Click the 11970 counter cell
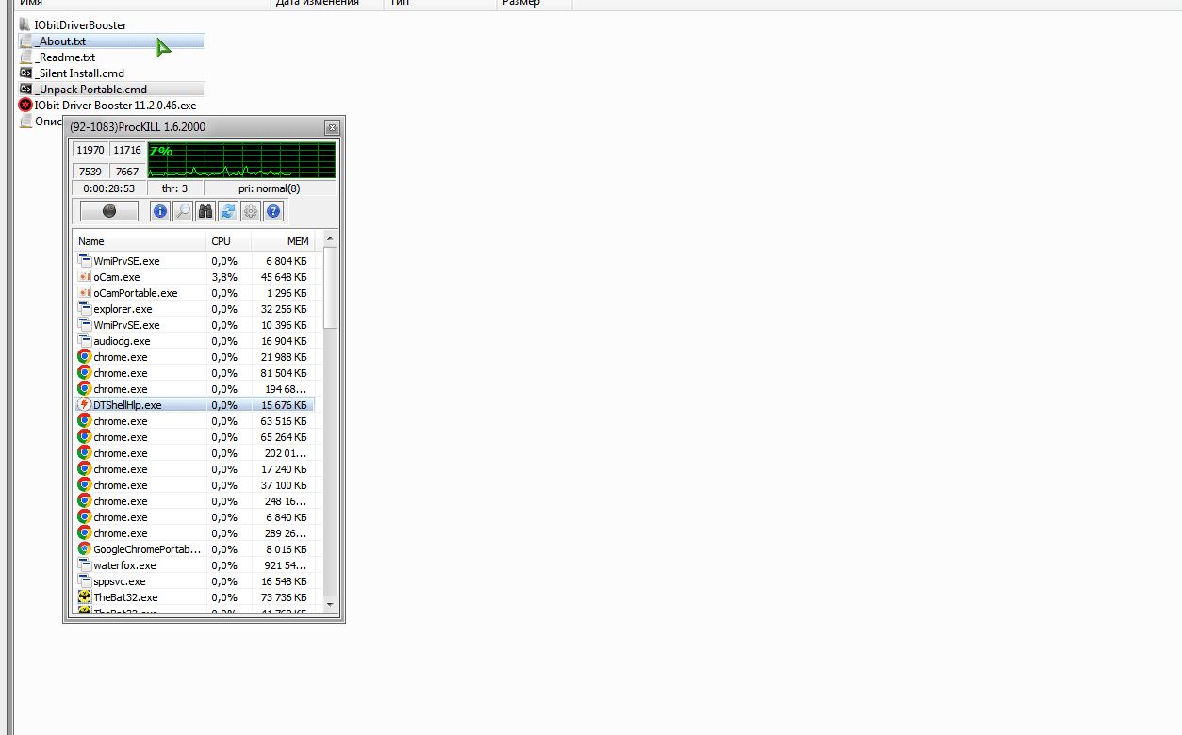The height and width of the screenshot is (735, 1182). (x=90, y=150)
